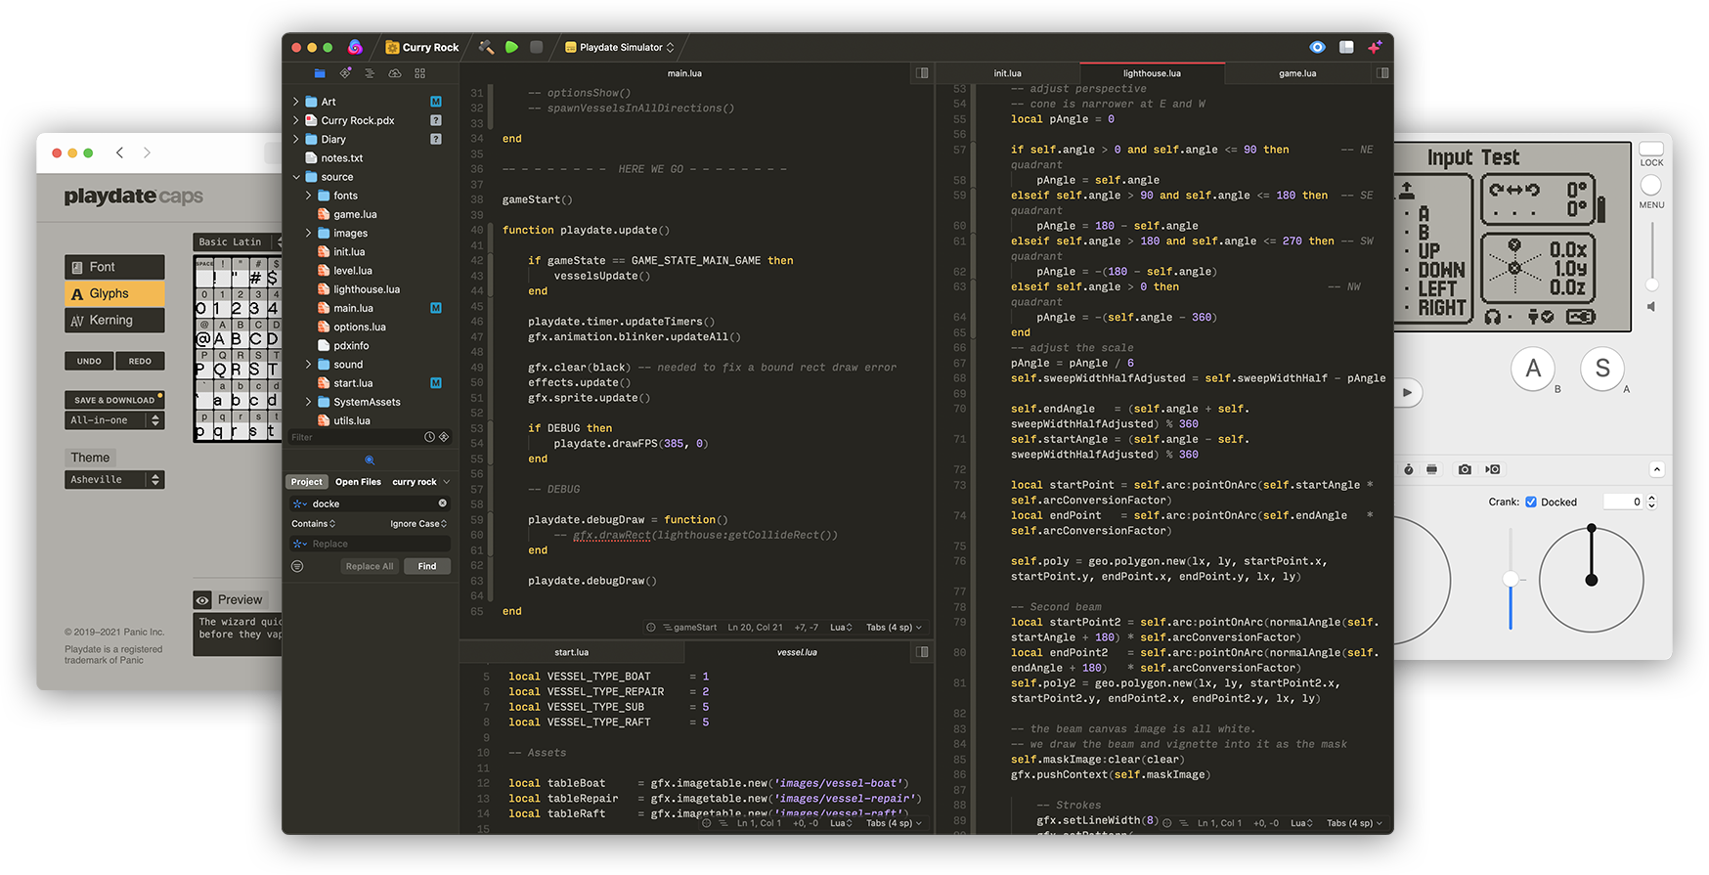Select Kerning mode in Playdate Caps
The width and height of the screenshot is (1709, 875).
[114, 321]
